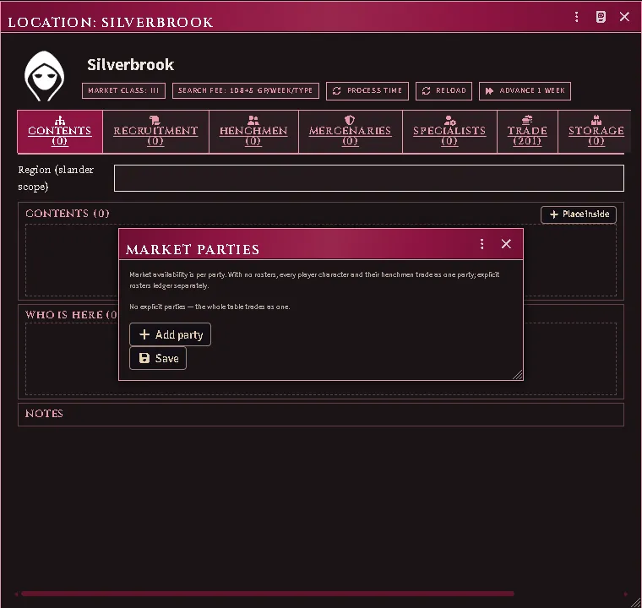Save the market parties
The image size is (642, 608).
coord(158,358)
